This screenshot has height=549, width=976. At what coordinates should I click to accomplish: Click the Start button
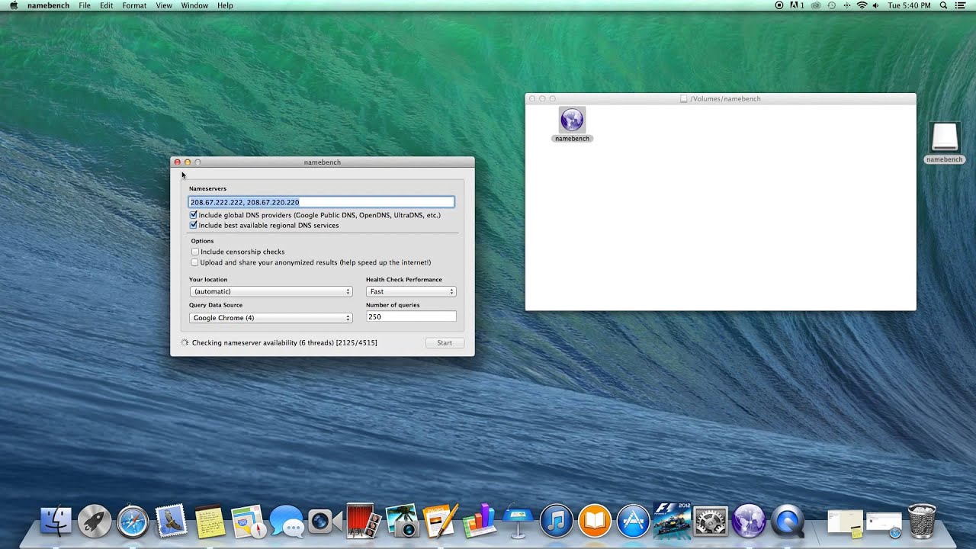pos(445,342)
